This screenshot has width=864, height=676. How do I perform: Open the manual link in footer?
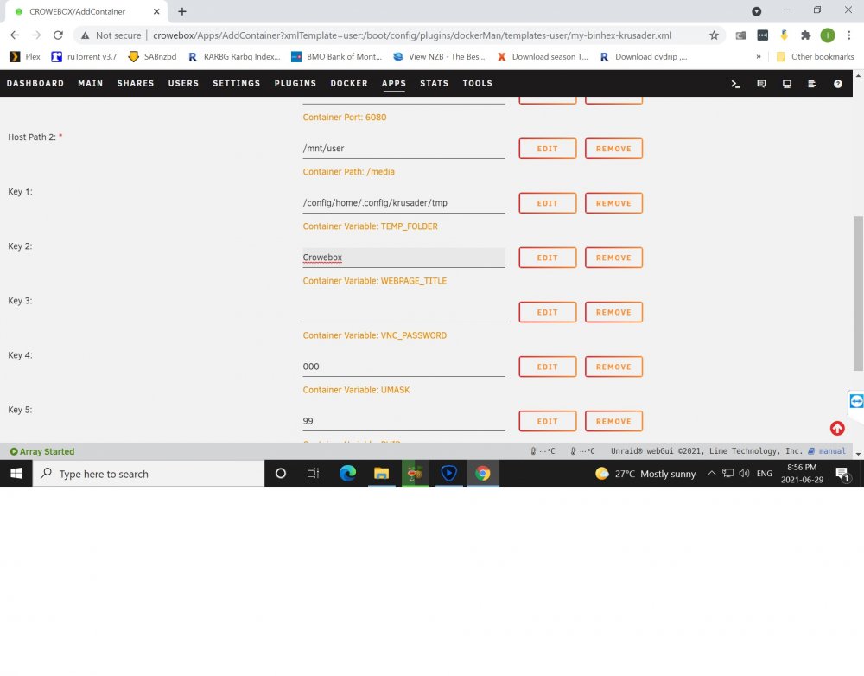pos(831,451)
